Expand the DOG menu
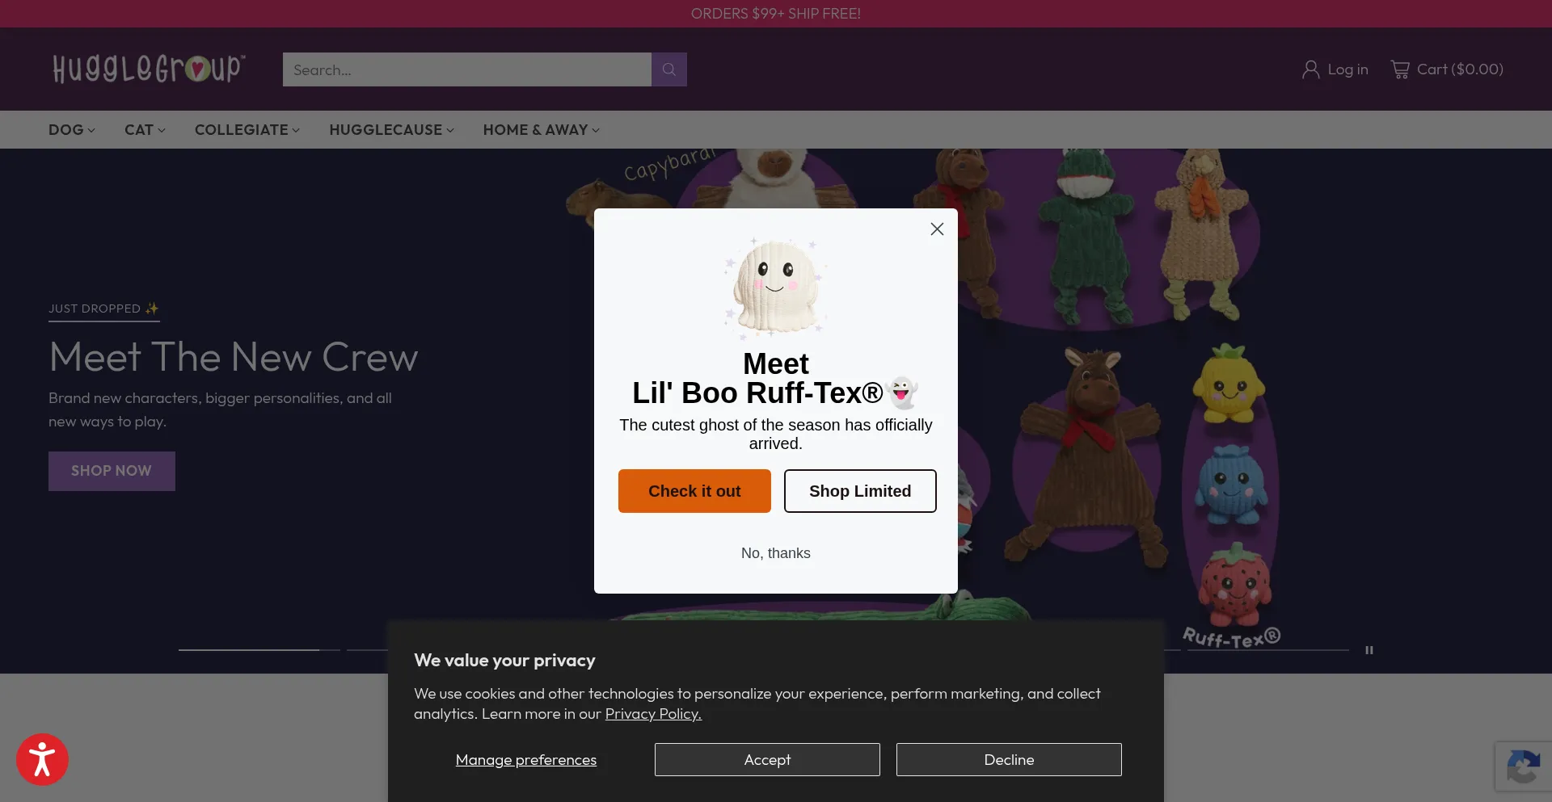Viewport: 1552px width, 802px height. pyautogui.click(x=72, y=130)
